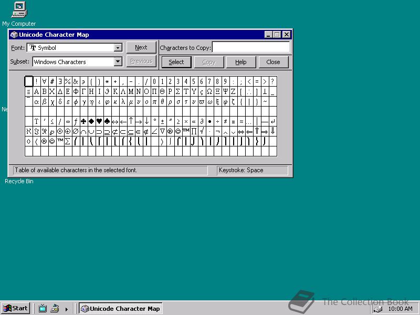Select the infinity symbol cell
The width and height of the screenshot is (420, 315).
pos(68,121)
